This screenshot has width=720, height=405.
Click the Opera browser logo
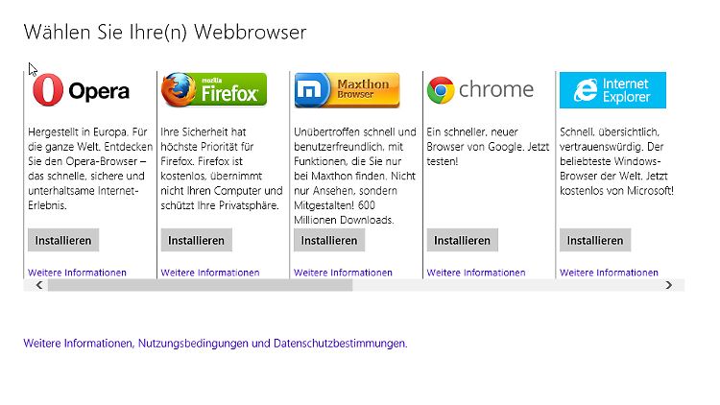[x=82, y=91]
